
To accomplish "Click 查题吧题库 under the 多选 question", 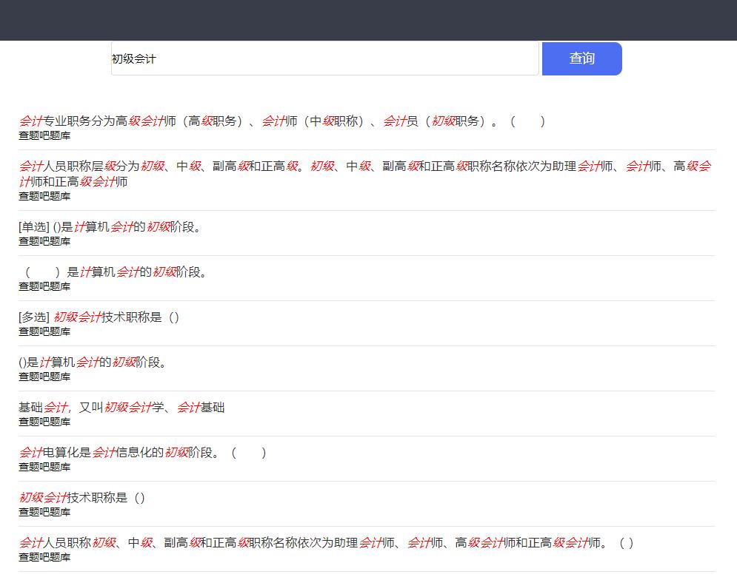I will [44, 331].
